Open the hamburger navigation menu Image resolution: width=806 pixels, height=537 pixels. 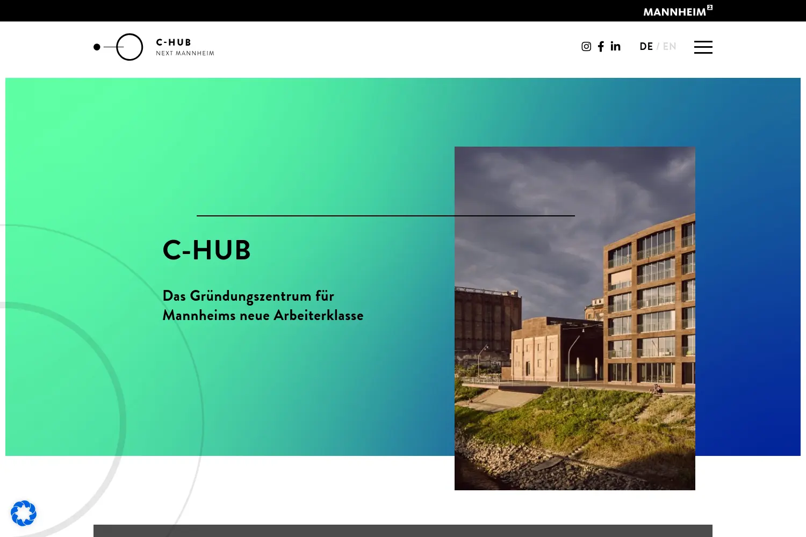(x=703, y=47)
